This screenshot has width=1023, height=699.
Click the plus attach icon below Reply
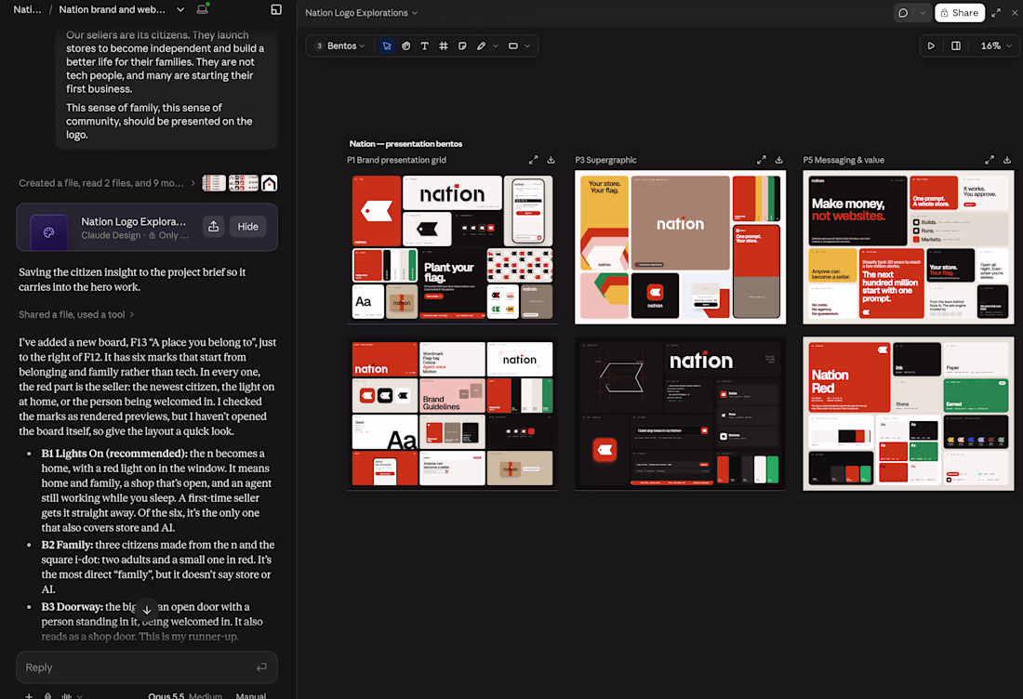click(x=29, y=695)
